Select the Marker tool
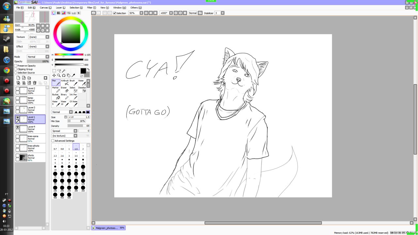 click(x=56, y=89)
